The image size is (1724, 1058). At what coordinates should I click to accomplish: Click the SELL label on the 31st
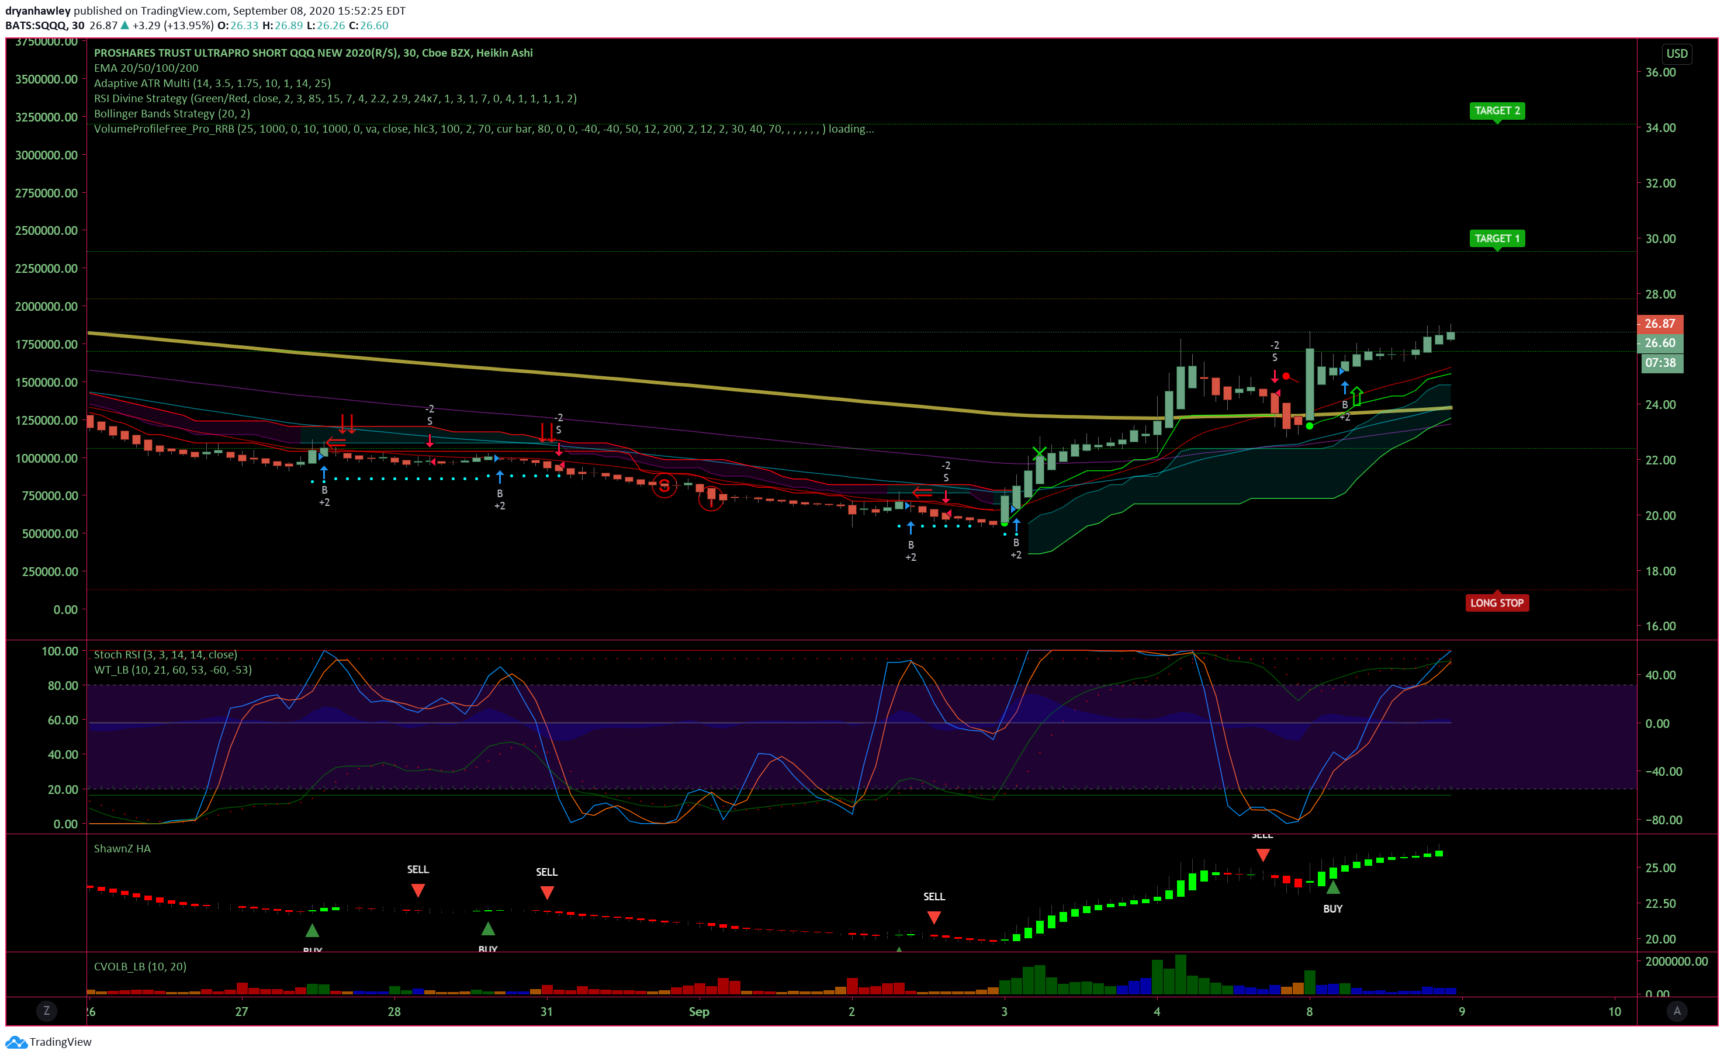(546, 872)
